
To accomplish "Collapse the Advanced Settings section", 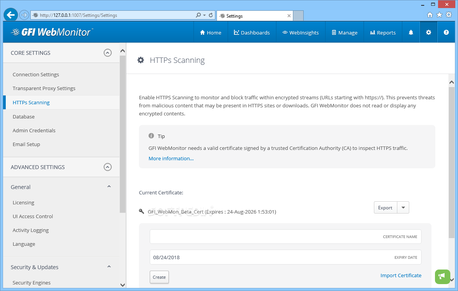I will click(x=107, y=167).
